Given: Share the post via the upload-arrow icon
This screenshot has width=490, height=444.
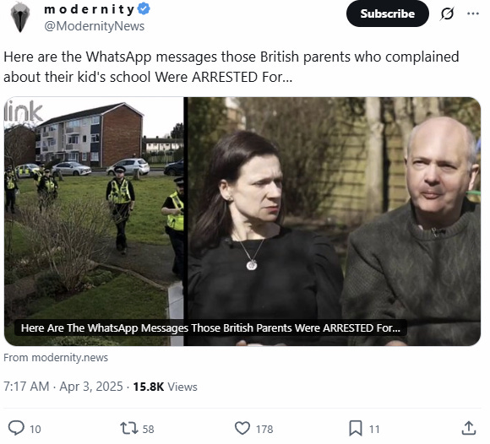Looking at the screenshot, I should tap(469, 428).
